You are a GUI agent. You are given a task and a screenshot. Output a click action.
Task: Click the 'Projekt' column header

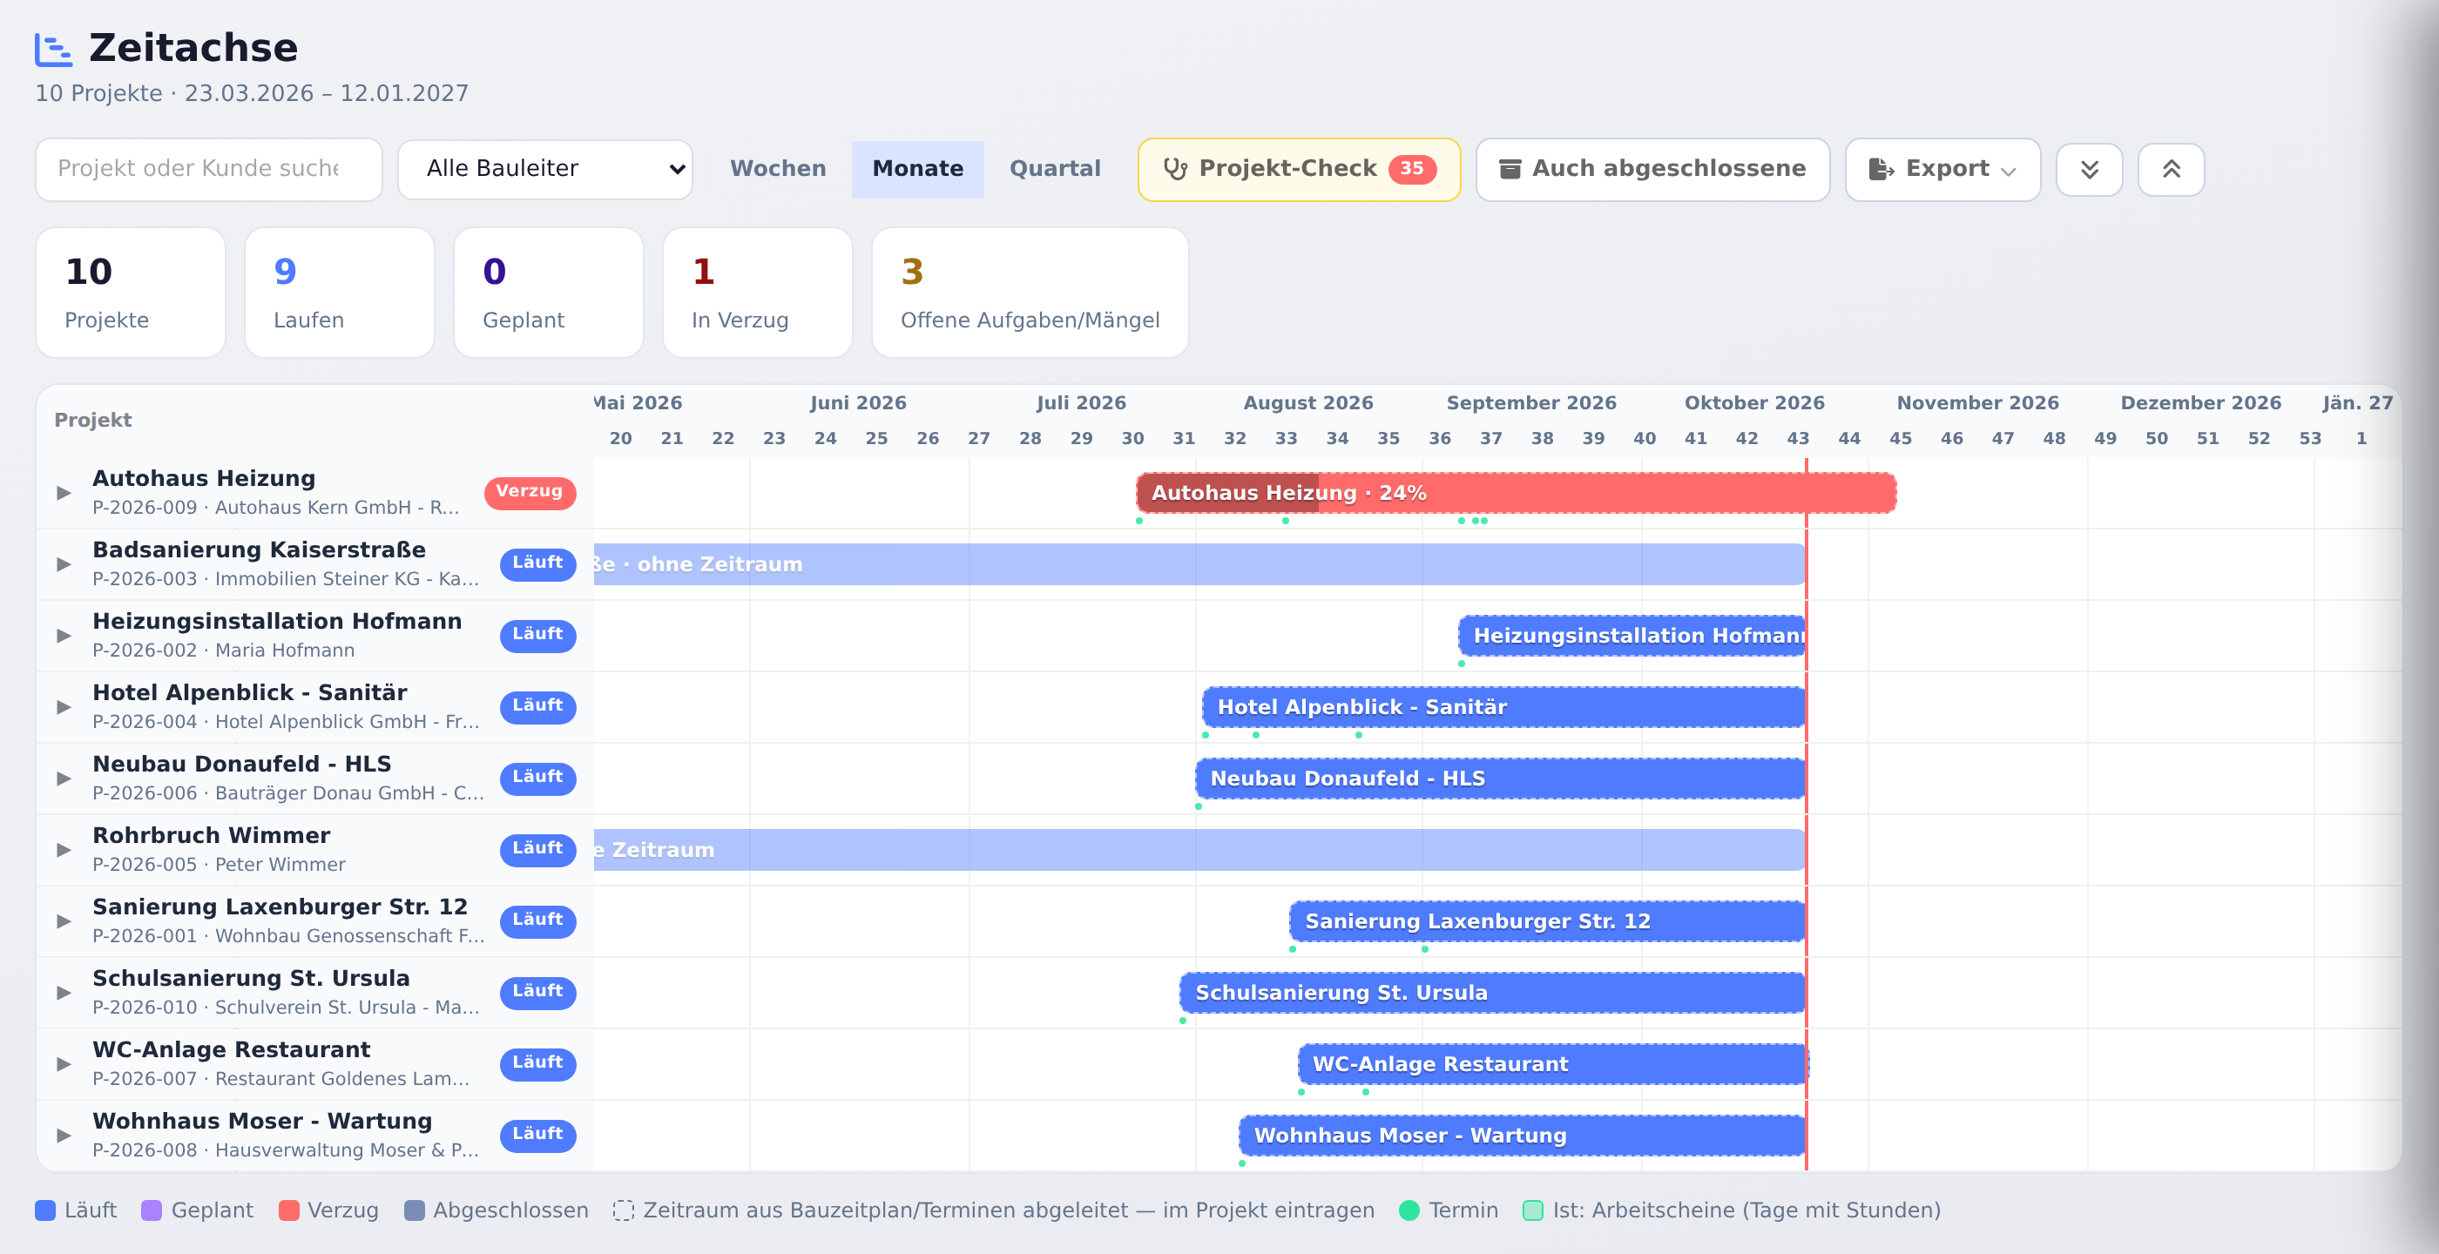coord(93,421)
